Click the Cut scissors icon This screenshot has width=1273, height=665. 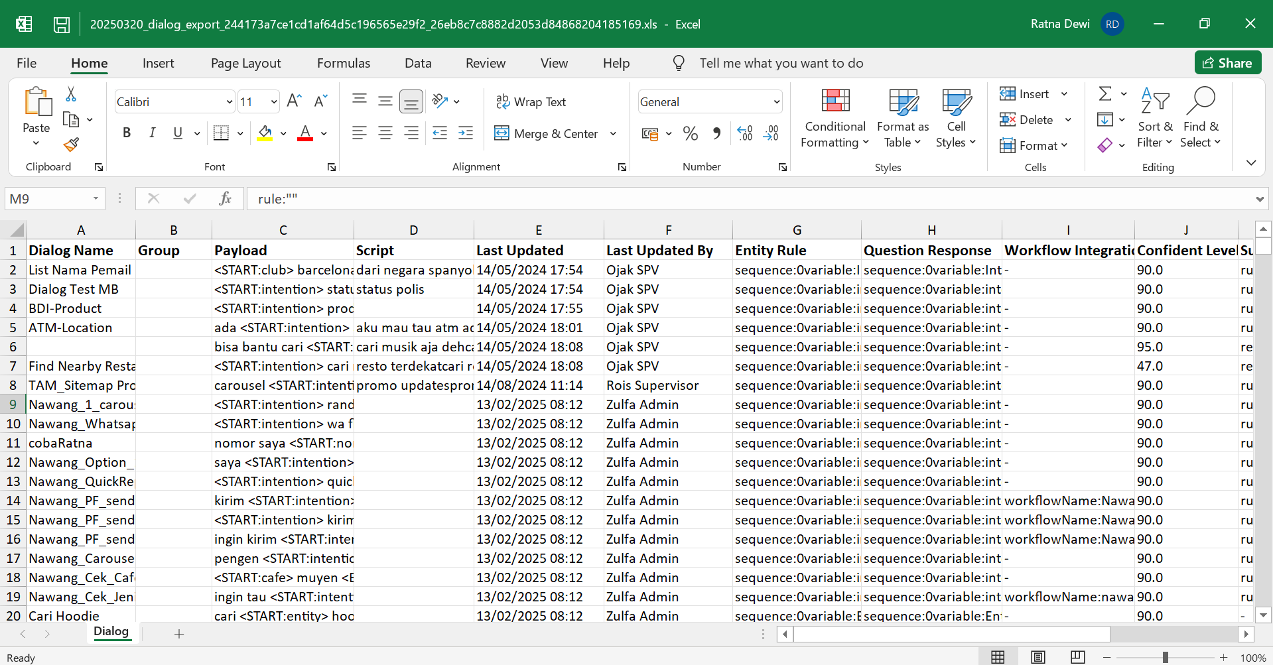click(71, 94)
